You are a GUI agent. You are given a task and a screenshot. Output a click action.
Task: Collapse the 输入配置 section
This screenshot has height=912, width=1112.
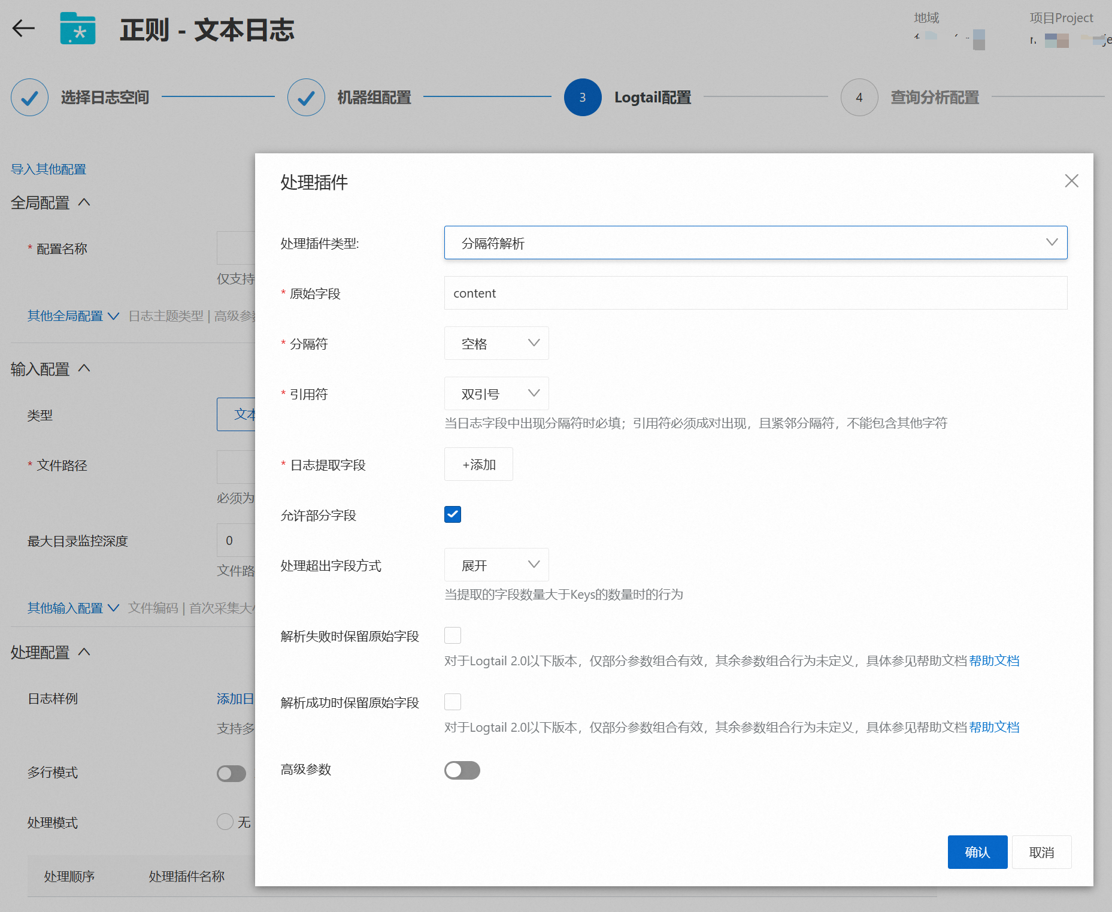(x=84, y=368)
